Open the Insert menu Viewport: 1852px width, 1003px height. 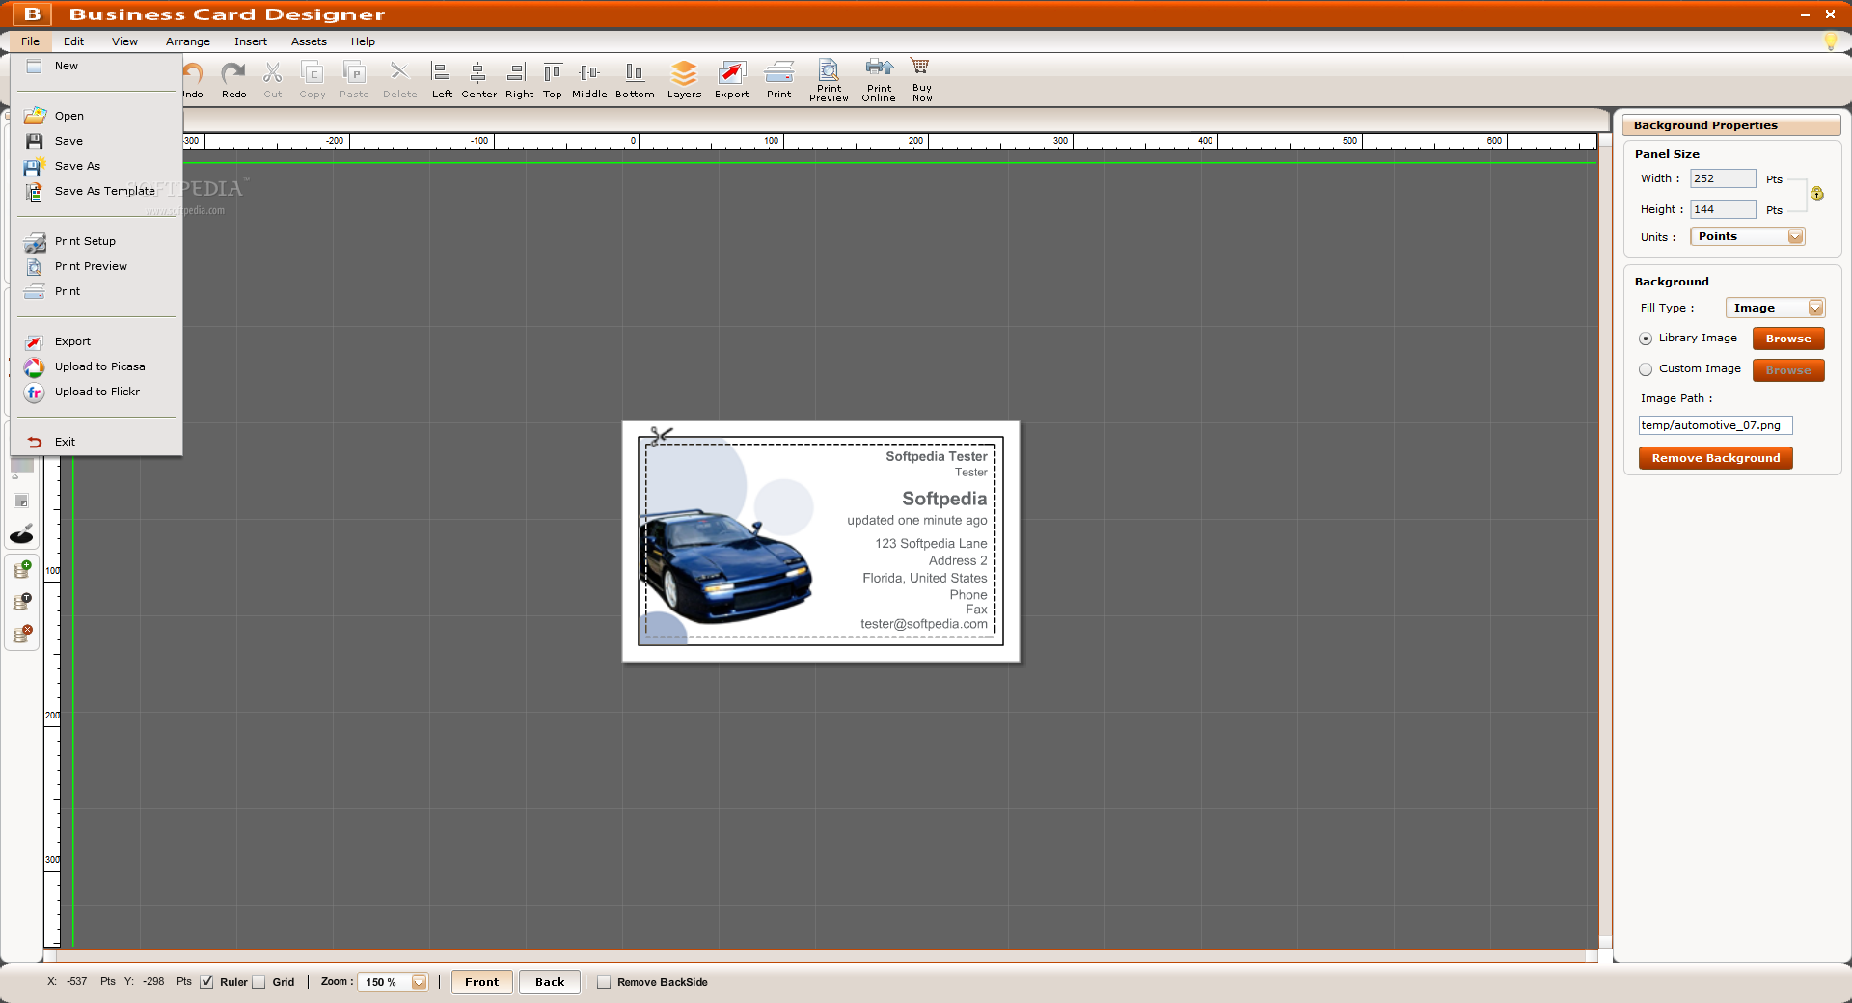[251, 41]
